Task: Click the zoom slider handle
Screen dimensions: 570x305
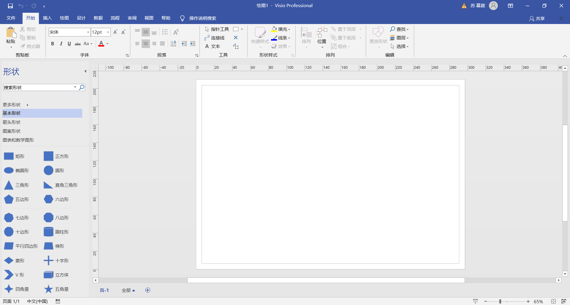Action: pyautogui.click(x=500, y=301)
